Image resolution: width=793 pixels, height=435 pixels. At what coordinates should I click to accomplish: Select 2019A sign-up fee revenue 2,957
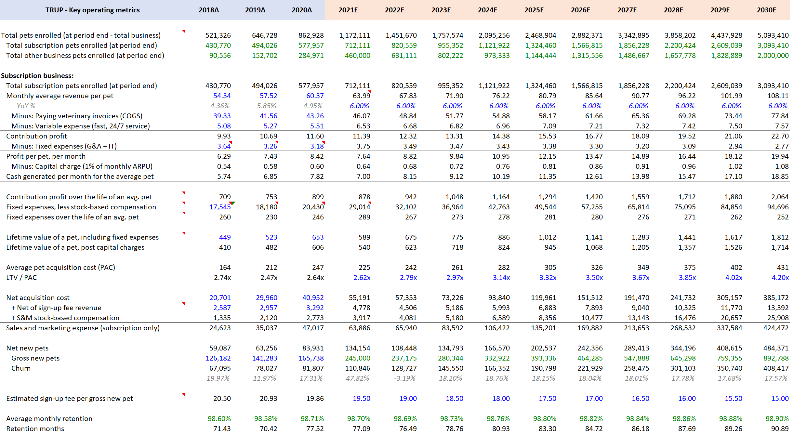pyautogui.click(x=268, y=308)
